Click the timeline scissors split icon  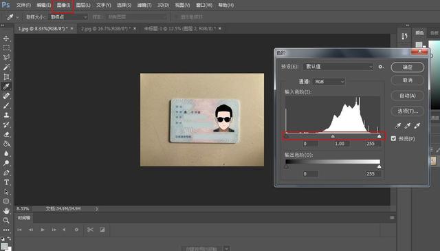[90, 230]
